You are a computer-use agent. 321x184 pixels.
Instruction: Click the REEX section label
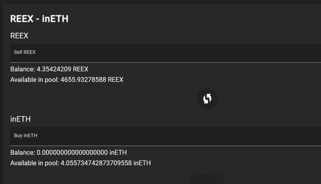click(x=19, y=36)
